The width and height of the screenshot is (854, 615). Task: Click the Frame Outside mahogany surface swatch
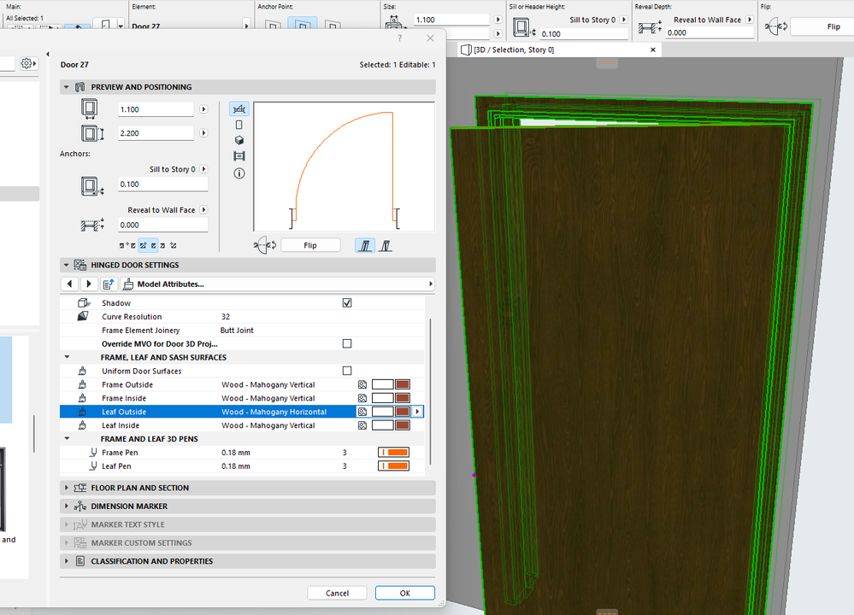[403, 385]
